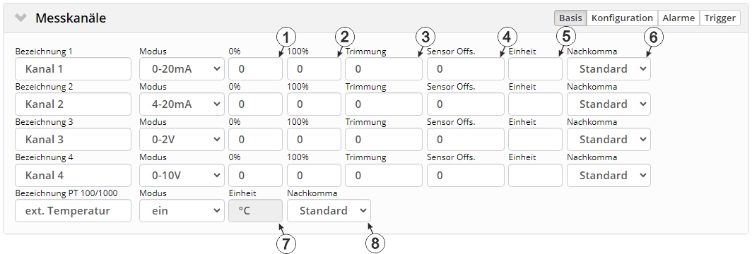Click the 100% field of Kanal 2
The height and width of the screenshot is (254, 752).
point(314,104)
